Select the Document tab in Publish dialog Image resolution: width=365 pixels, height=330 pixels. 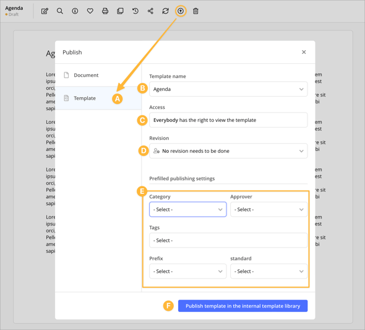pos(98,75)
